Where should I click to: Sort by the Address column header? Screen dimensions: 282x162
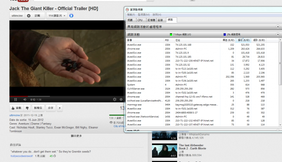(197, 40)
